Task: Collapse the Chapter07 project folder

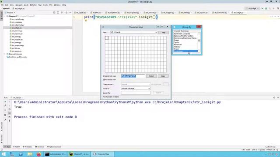Action: (5, 16)
